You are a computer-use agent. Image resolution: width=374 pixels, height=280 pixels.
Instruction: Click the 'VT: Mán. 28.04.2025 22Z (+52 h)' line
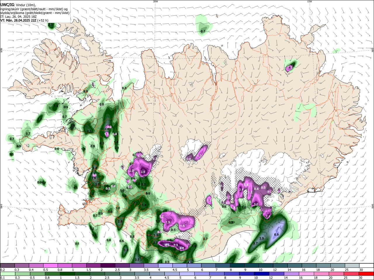pyautogui.click(x=24, y=20)
